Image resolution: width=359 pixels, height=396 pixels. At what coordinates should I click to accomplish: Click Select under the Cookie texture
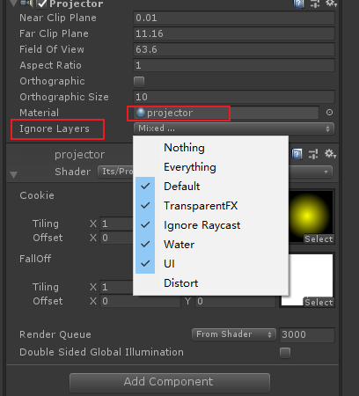coord(319,239)
